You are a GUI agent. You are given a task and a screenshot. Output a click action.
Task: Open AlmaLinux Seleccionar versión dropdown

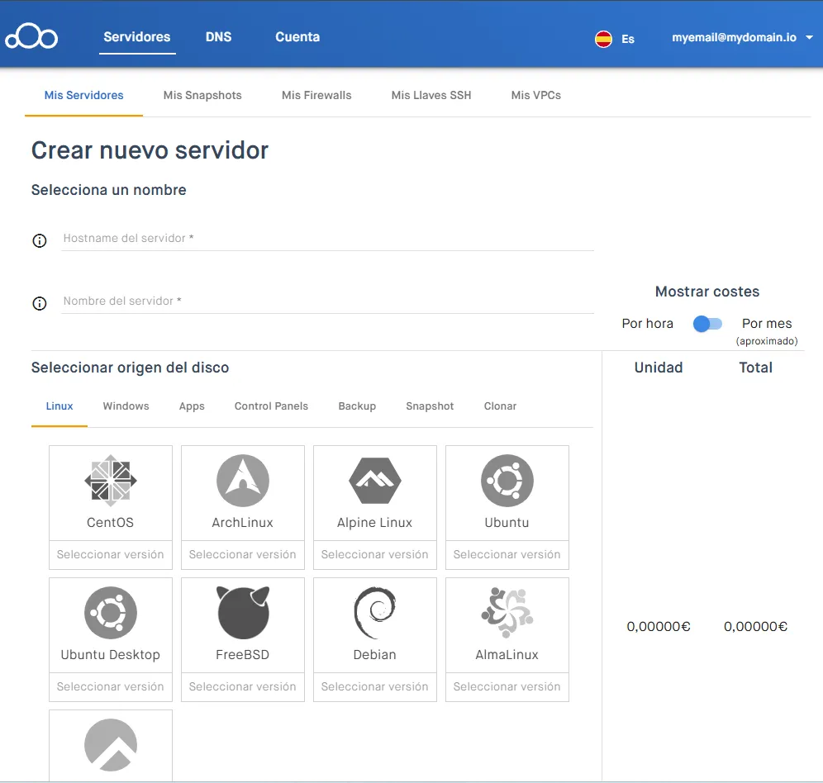[x=507, y=686]
